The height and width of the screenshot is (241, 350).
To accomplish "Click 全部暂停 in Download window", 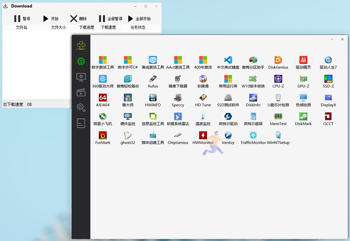I will click(x=111, y=19).
